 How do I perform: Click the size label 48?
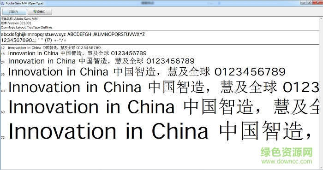(3, 91)
